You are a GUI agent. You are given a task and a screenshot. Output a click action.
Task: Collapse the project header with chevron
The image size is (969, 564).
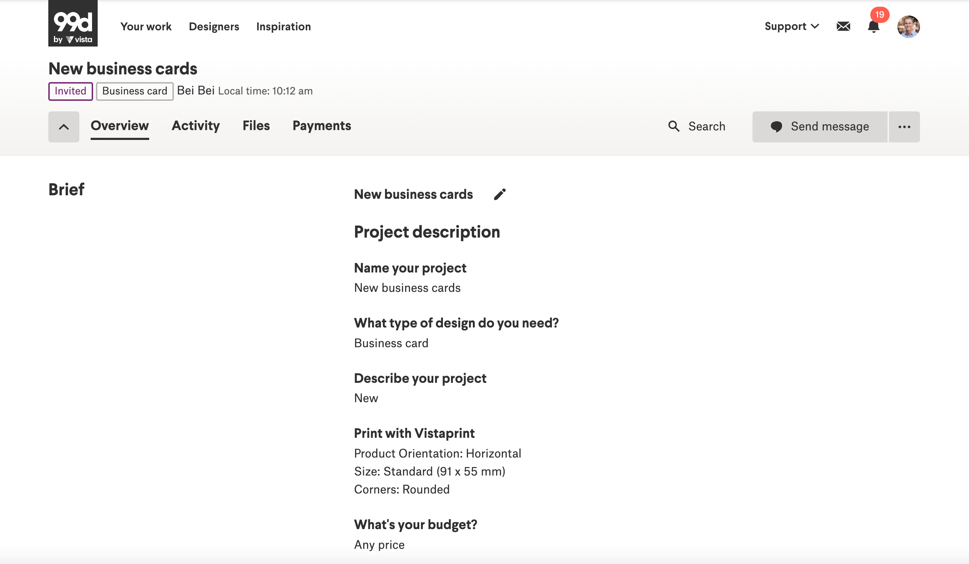pos(64,127)
